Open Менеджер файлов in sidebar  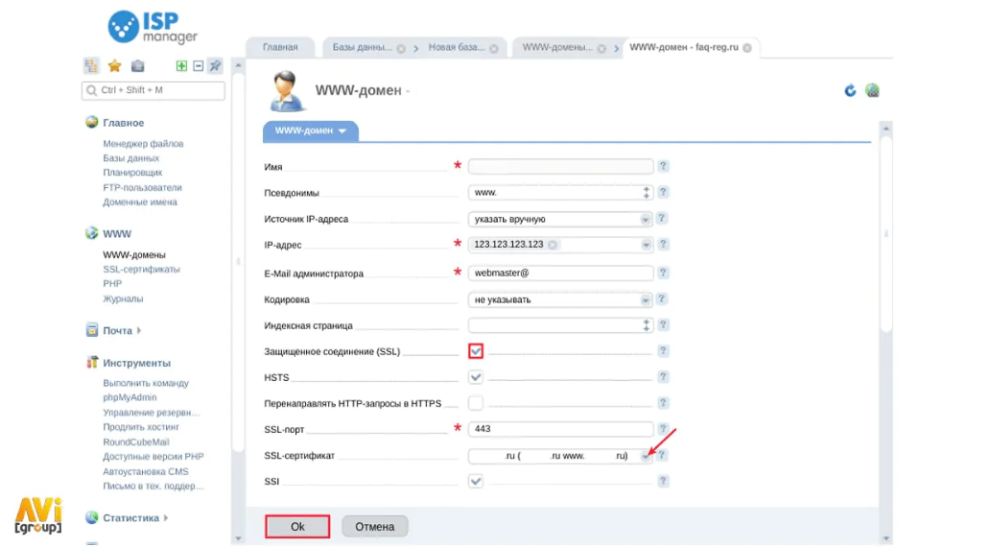[x=143, y=144]
